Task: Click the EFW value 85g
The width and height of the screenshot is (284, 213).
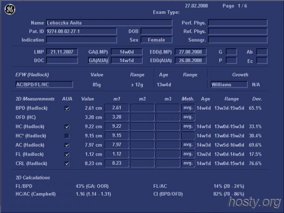Action: pyautogui.click(x=97, y=85)
